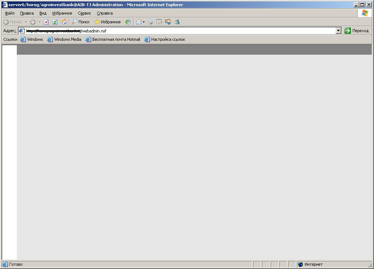Close the Internet Explorer window
This screenshot has height=269, width=374.
369,4
